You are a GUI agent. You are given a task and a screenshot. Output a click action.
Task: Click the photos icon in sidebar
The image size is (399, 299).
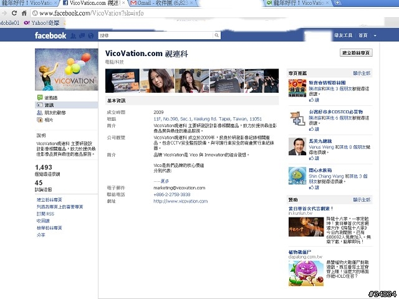pyautogui.click(x=40, y=120)
